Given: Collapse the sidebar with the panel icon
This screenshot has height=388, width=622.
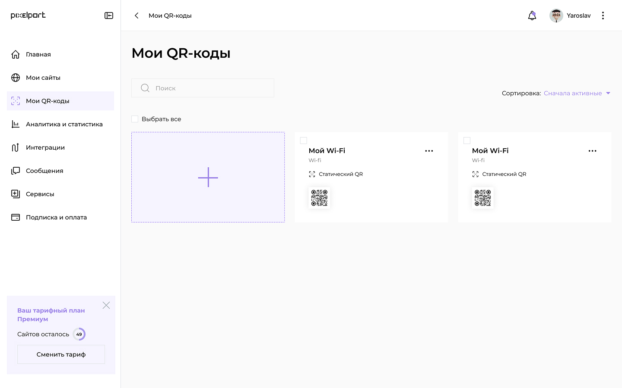Looking at the screenshot, I should coord(109,16).
